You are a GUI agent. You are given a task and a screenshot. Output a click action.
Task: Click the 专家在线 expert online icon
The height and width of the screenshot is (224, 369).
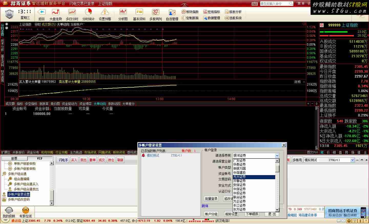point(26,211)
